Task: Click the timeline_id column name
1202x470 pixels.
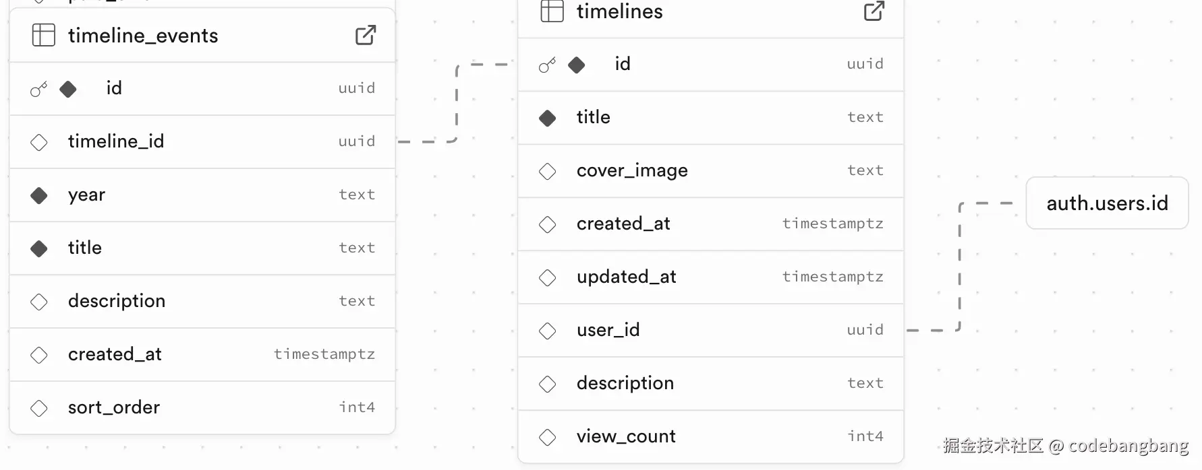Action: 116,141
